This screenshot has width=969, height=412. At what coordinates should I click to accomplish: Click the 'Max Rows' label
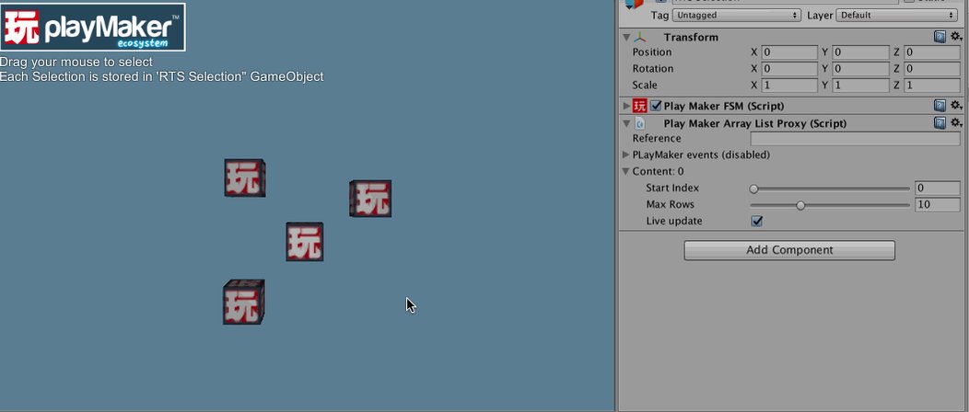[670, 205]
